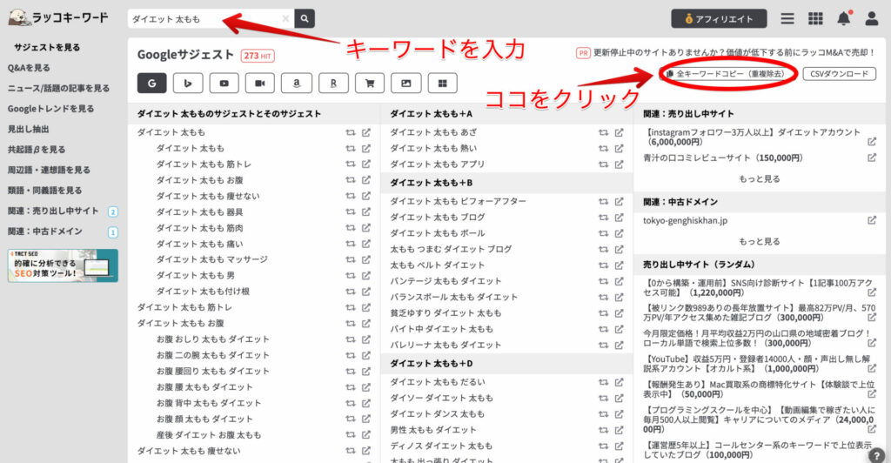Open external link for ダイエット 太もも 器具
This screenshot has height=463, width=891.
click(x=366, y=211)
